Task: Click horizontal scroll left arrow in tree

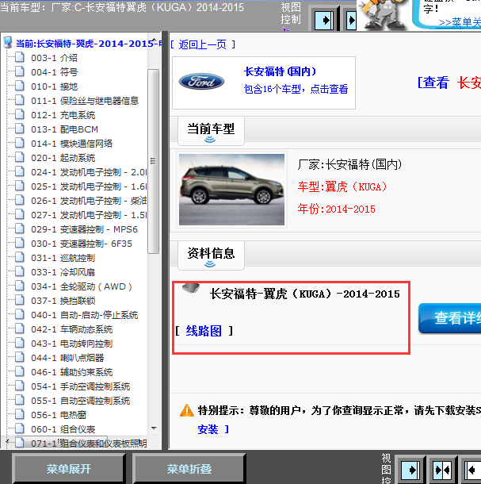Action: pos(7,442)
